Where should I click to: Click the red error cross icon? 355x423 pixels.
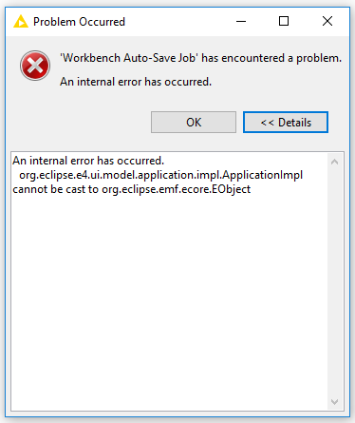[x=35, y=66]
